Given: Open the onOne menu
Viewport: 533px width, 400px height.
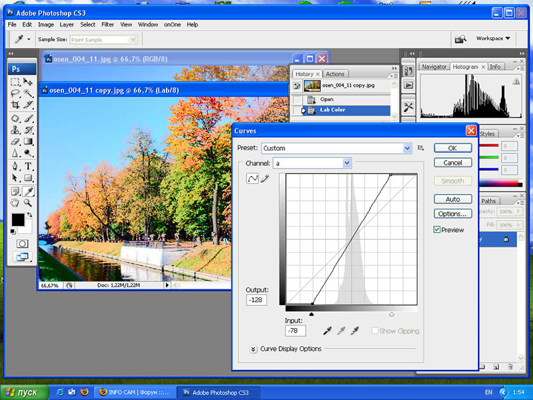Looking at the screenshot, I should (x=173, y=25).
